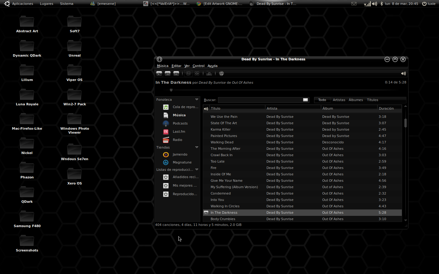Open the Screenshots desktop folder
439x274 pixels.
(27, 244)
